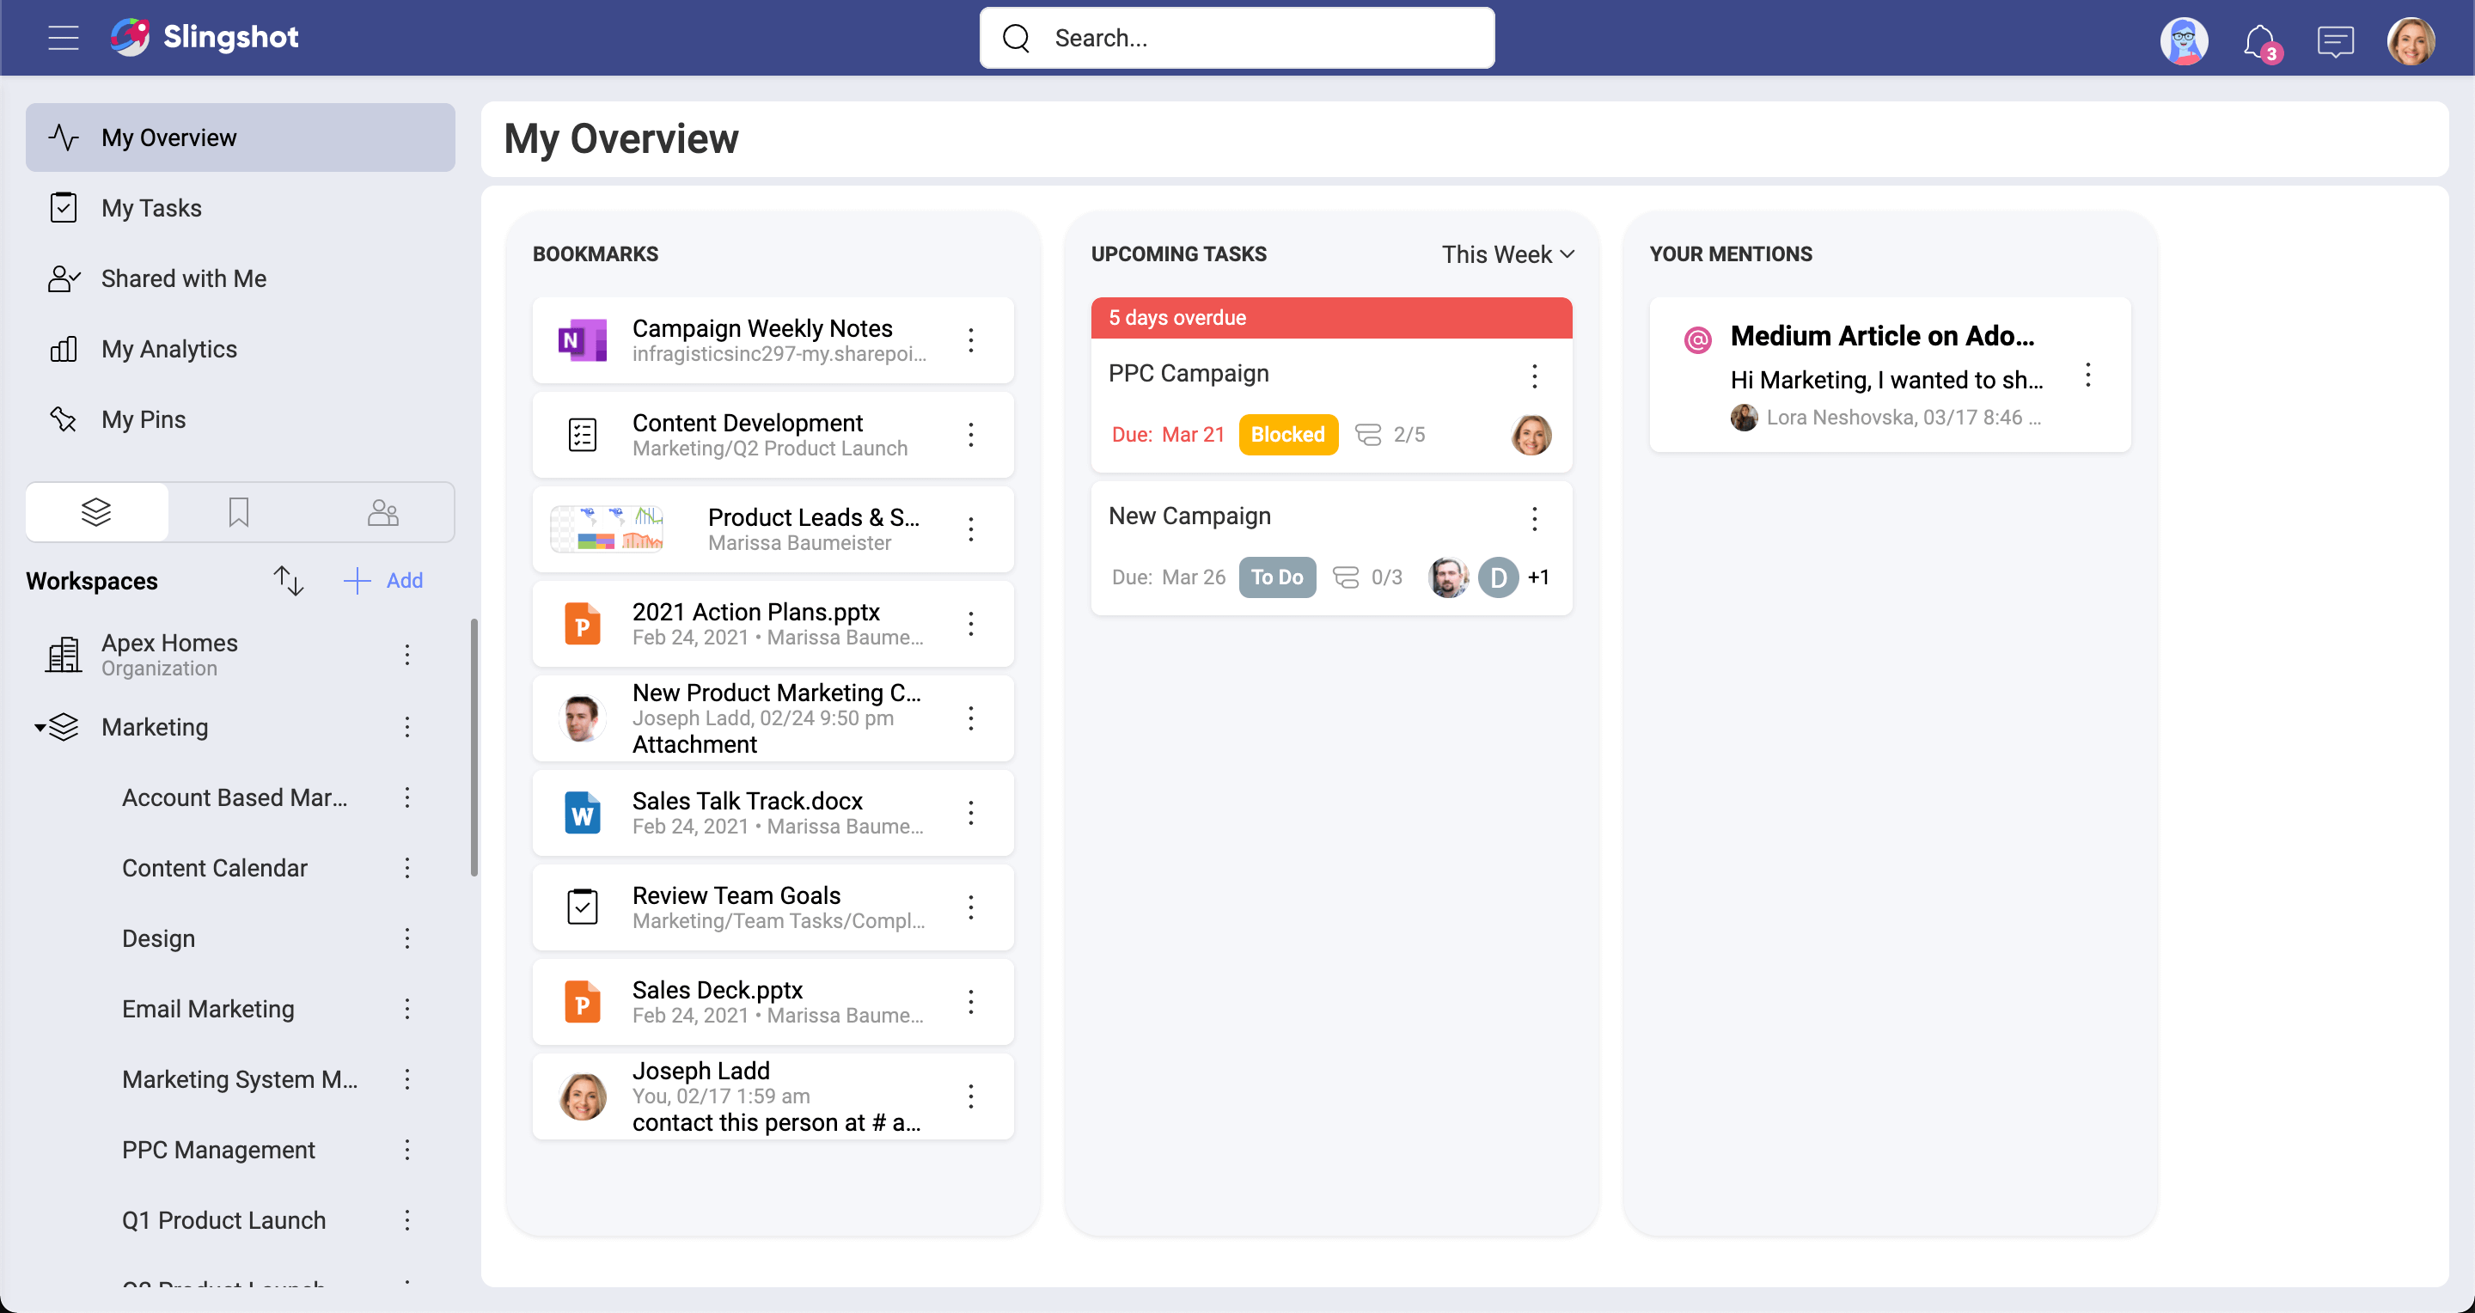Click the comment progress indicator 2/5 on PPC Campaign
The height and width of the screenshot is (1313, 2475).
1390,434
